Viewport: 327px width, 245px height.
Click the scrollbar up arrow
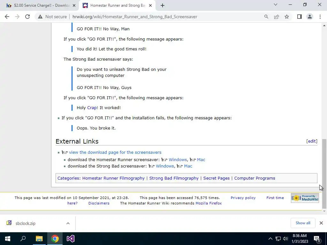point(324,26)
